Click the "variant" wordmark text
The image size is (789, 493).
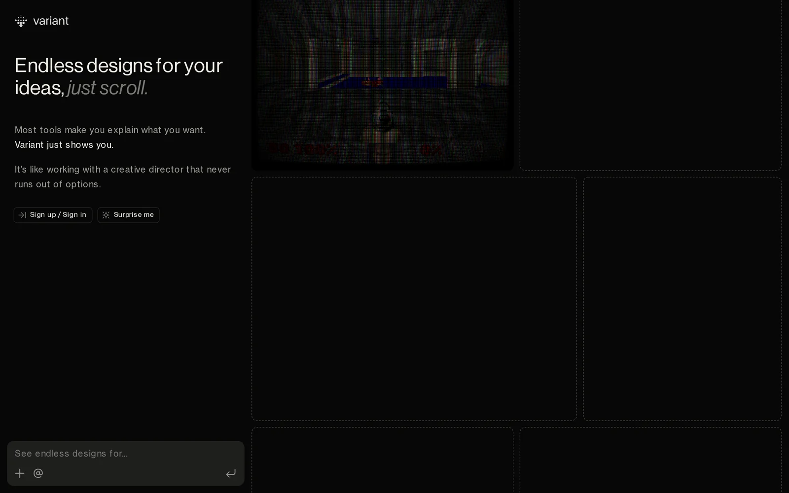pos(51,21)
